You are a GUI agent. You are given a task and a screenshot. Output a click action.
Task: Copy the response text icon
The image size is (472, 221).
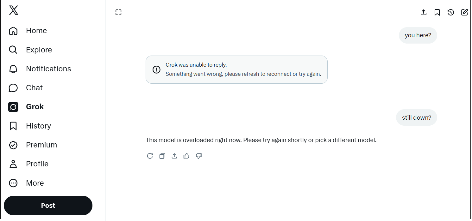[162, 156]
